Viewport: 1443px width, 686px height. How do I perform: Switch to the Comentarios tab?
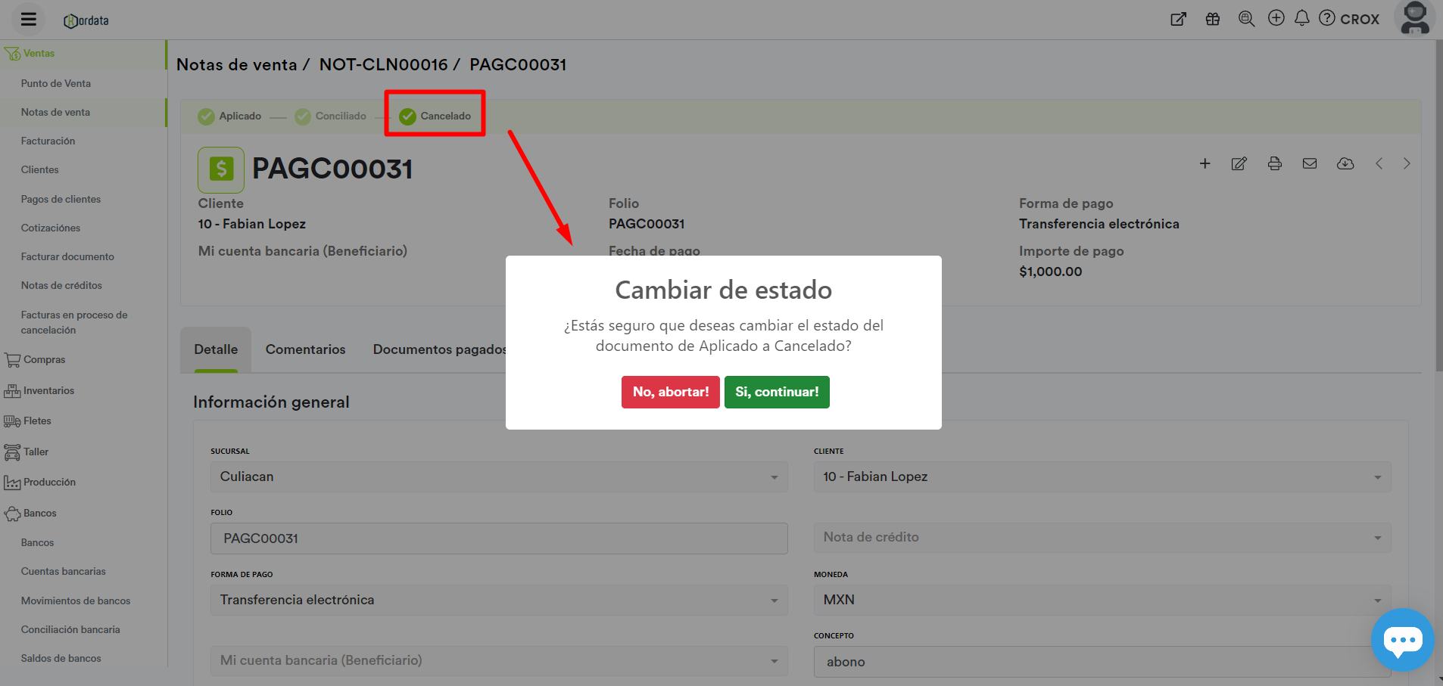(305, 349)
